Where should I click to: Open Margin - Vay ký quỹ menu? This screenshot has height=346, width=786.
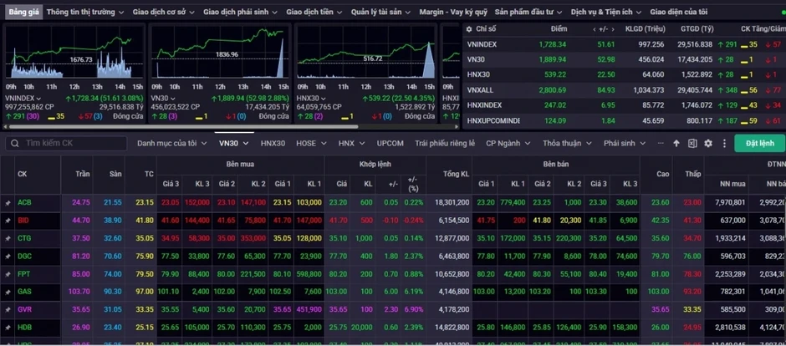pyautogui.click(x=453, y=12)
